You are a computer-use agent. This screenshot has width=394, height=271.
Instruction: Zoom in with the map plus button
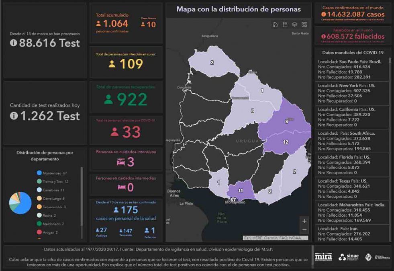tap(304, 221)
